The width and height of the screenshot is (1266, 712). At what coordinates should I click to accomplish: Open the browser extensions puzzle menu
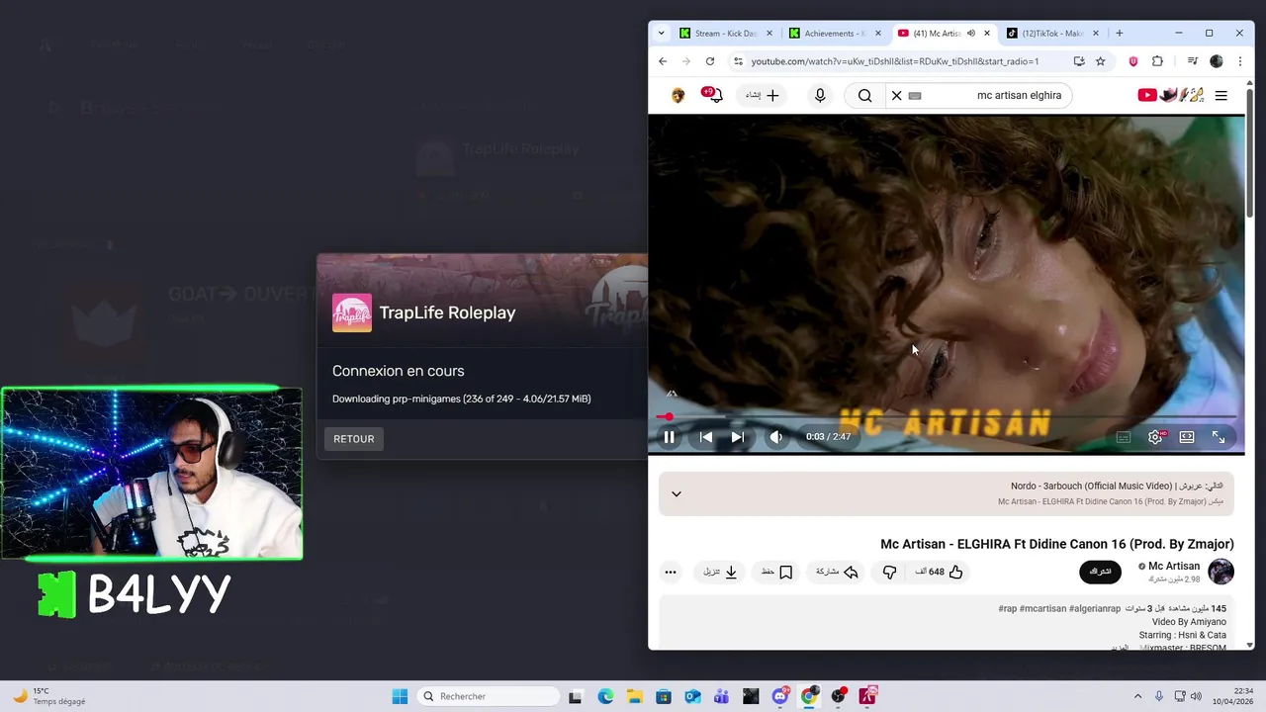pyautogui.click(x=1157, y=61)
